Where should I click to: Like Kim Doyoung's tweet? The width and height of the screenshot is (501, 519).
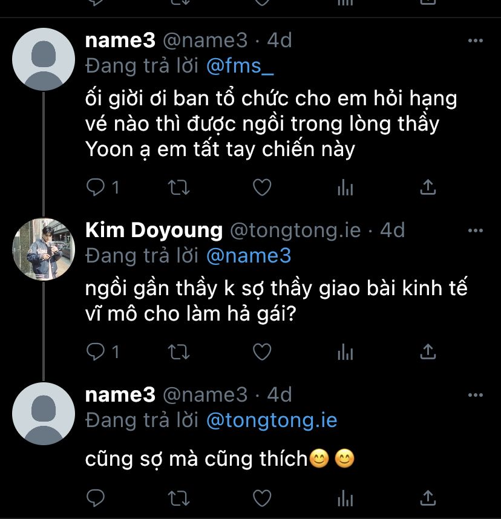coord(261,351)
